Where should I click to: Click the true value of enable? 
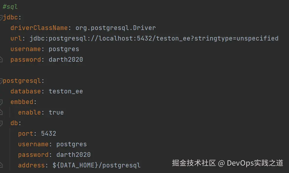56,112
